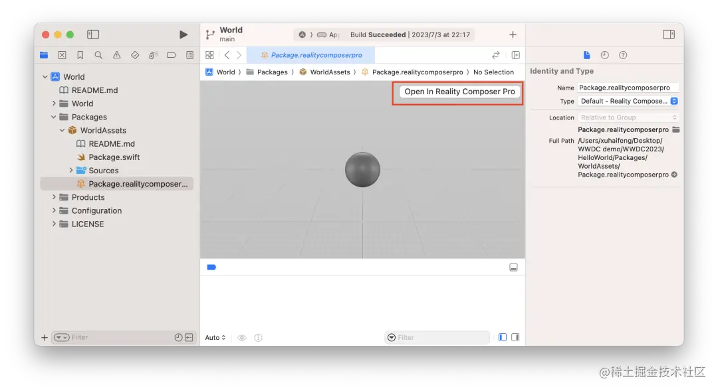Hide the debug area button

(513, 267)
